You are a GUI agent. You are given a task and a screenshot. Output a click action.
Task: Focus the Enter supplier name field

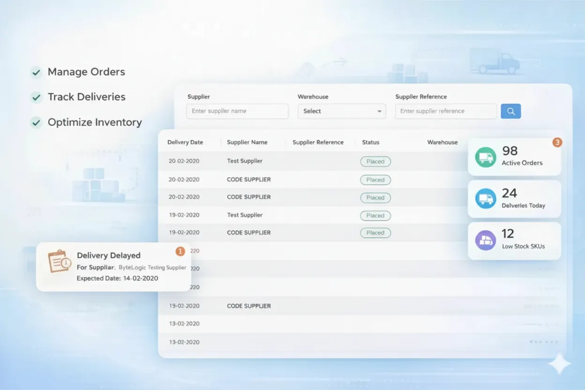tap(237, 111)
